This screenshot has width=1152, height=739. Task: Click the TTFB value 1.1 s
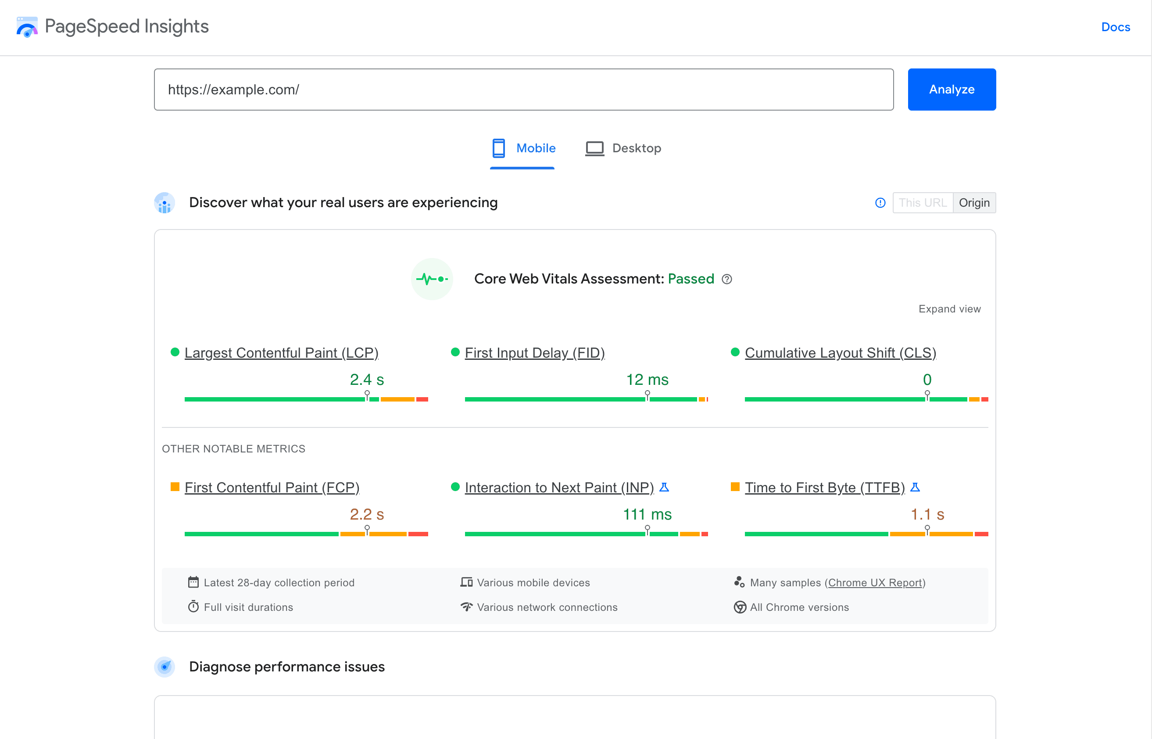927,514
